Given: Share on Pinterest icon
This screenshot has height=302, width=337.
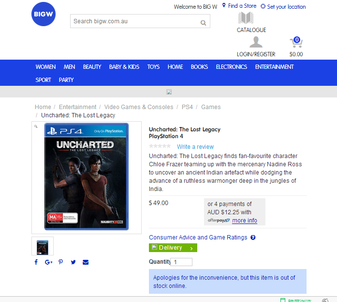Looking at the screenshot, I should pos(60,262).
